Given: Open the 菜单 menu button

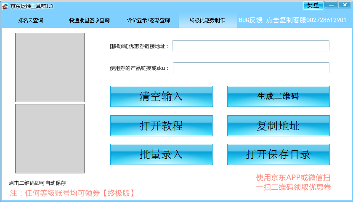Looking at the screenshot, I should click(x=313, y=5).
